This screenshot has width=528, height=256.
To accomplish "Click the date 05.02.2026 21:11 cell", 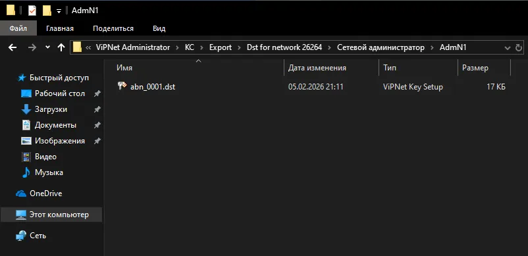I will click(315, 87).
